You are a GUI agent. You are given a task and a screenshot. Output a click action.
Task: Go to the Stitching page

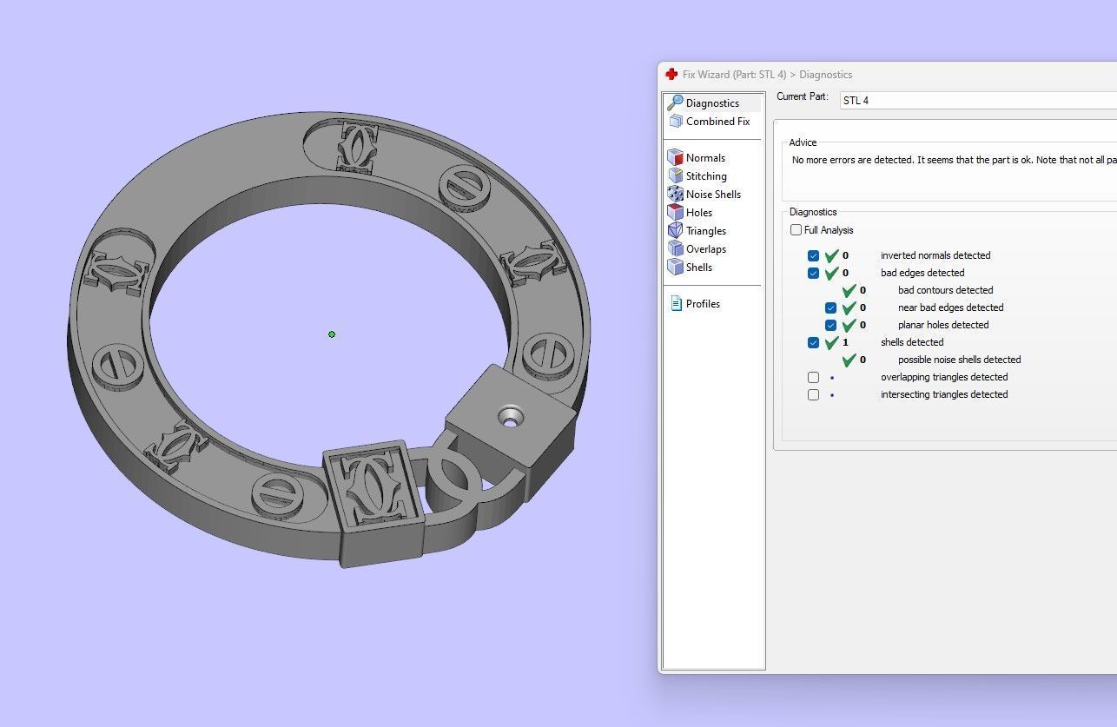coord(697,176)
